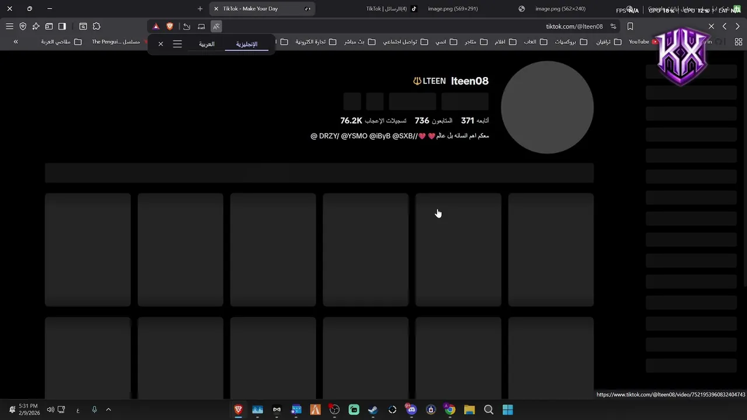Close the TikTok - Make Your Day tab
The height and width of the screenshot is (420, 747).
coord(216,9)
